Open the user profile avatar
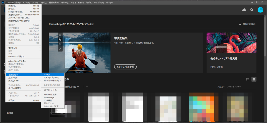This screenshot has height=123, width=267. pyautogui.click(x=260, y=10)
